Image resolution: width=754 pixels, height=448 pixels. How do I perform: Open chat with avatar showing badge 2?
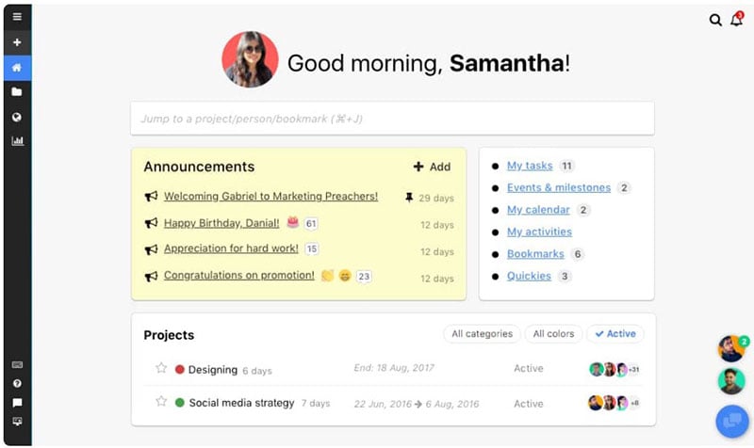[x=731, y=348]
